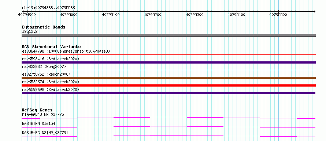Click ruler position 40794900
Viewport: 326px width, 141px height.
point(27,15)
